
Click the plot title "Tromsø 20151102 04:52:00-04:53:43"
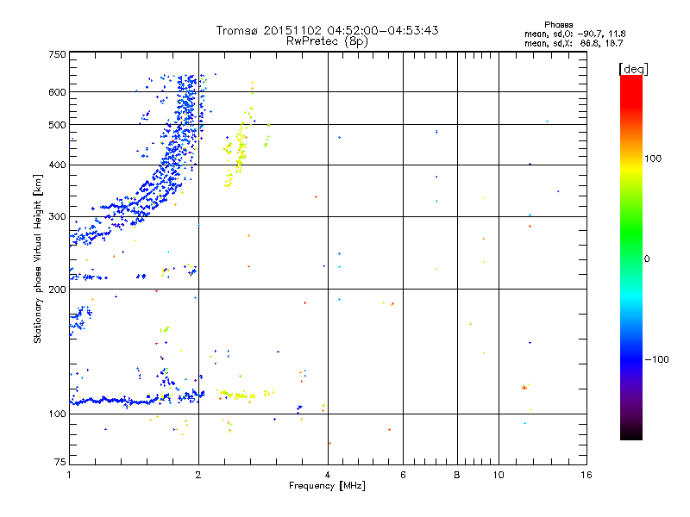(x=327, y=30)
